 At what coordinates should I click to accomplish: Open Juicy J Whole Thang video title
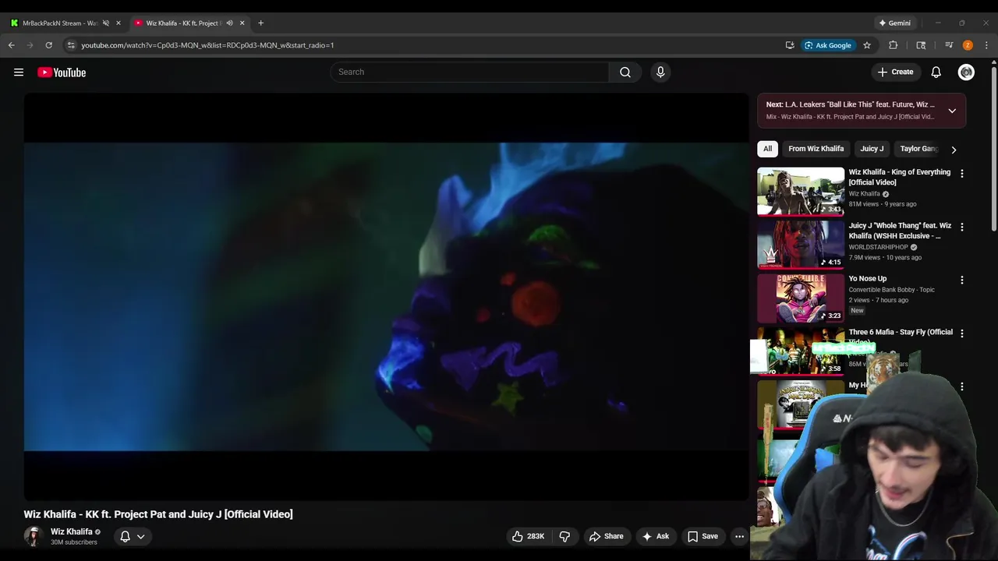[900, 231]
